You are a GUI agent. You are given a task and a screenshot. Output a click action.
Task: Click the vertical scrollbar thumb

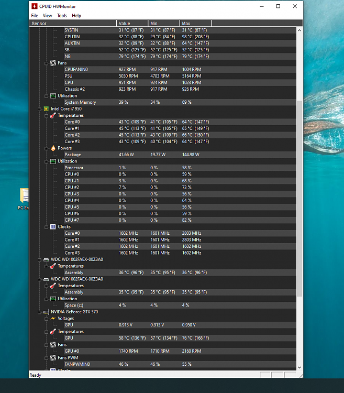tap(299, 199)
